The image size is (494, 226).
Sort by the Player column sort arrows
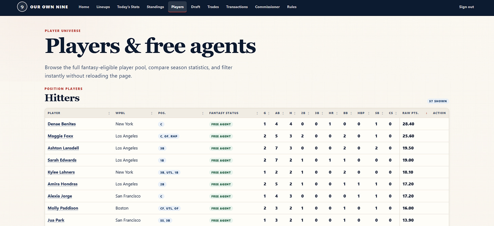109,113
